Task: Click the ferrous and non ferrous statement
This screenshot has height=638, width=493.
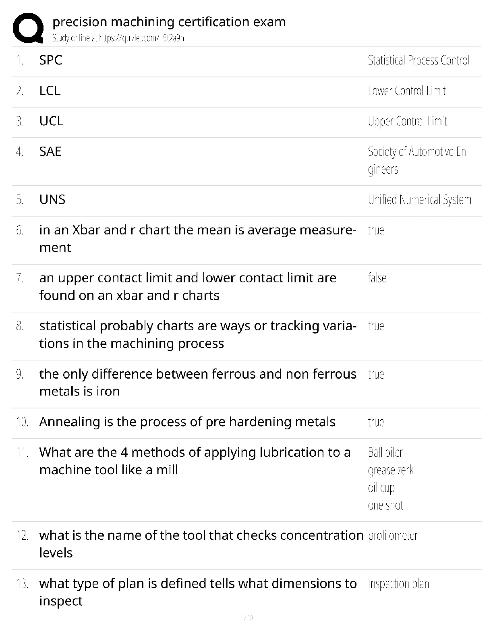Action: point(197,382)
